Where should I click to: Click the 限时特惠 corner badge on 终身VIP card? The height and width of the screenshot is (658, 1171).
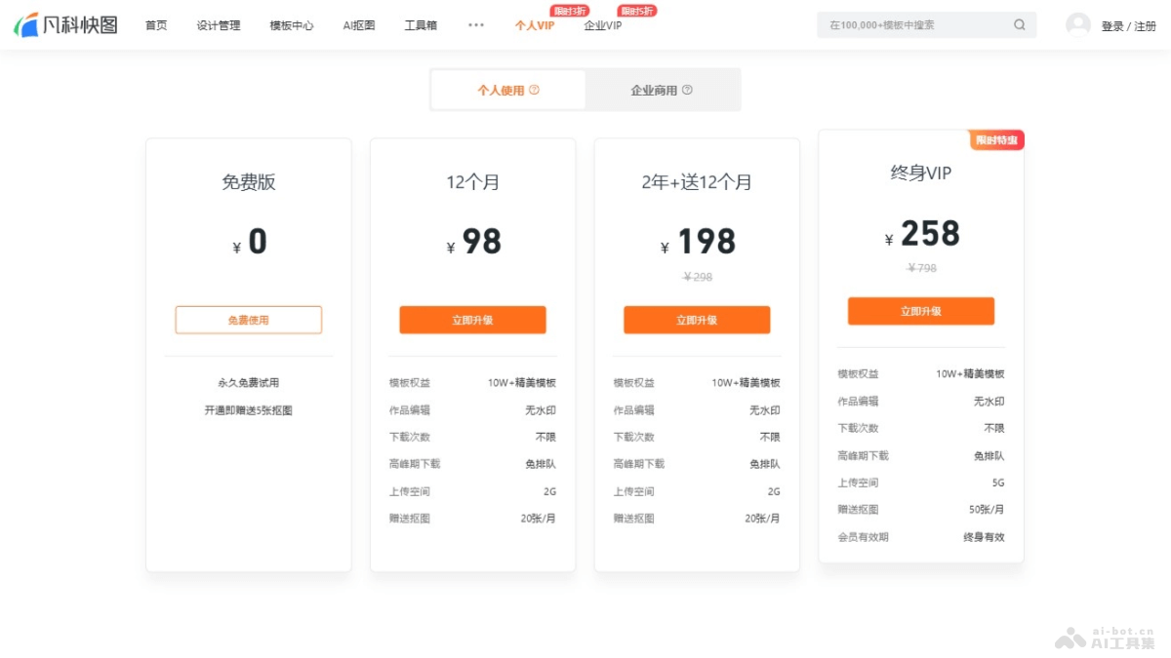pyautogui.click(x=996, y=139)
